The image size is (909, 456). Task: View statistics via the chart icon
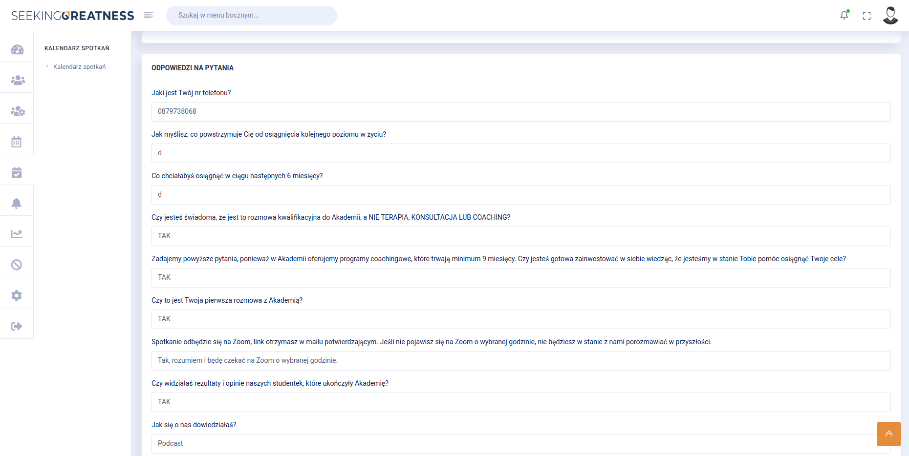(x=17, y=233)
